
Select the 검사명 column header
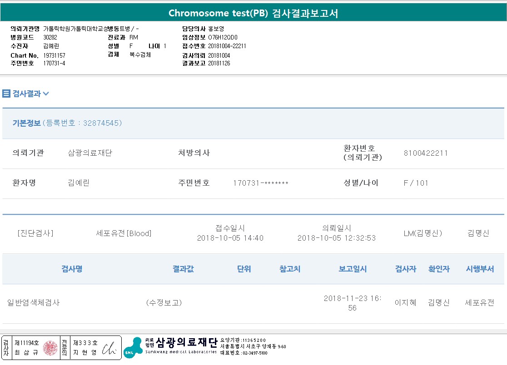tap(72, 269)
